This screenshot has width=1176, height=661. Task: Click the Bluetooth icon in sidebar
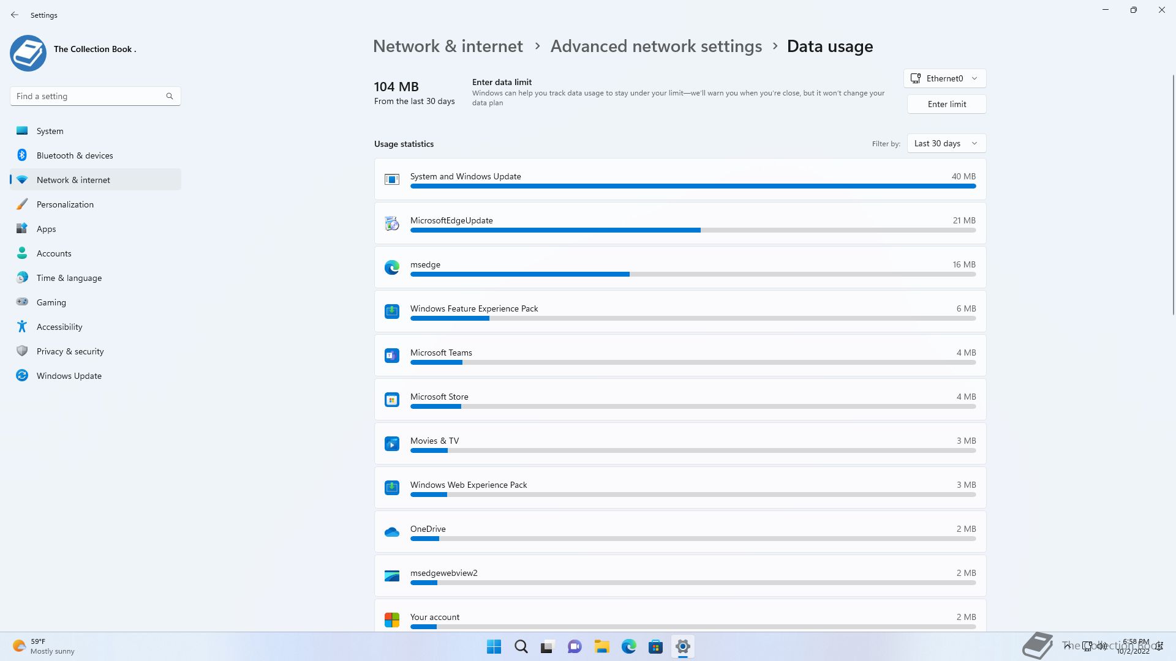22,155
